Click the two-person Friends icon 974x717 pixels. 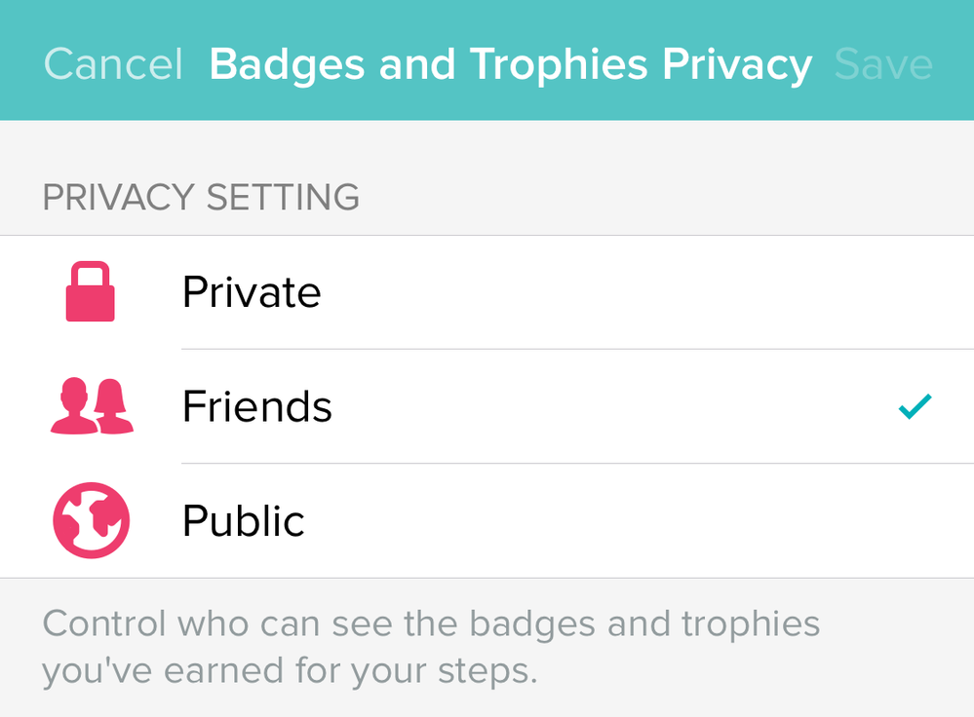91,407
